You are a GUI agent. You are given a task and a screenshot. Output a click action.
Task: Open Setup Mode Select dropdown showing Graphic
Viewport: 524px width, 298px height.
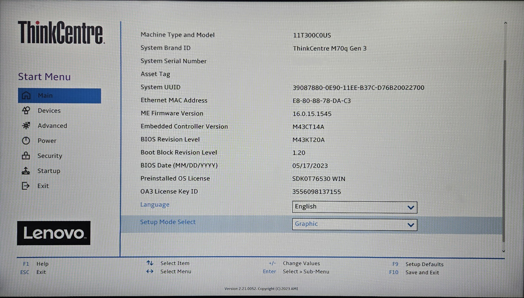(355, 224)
